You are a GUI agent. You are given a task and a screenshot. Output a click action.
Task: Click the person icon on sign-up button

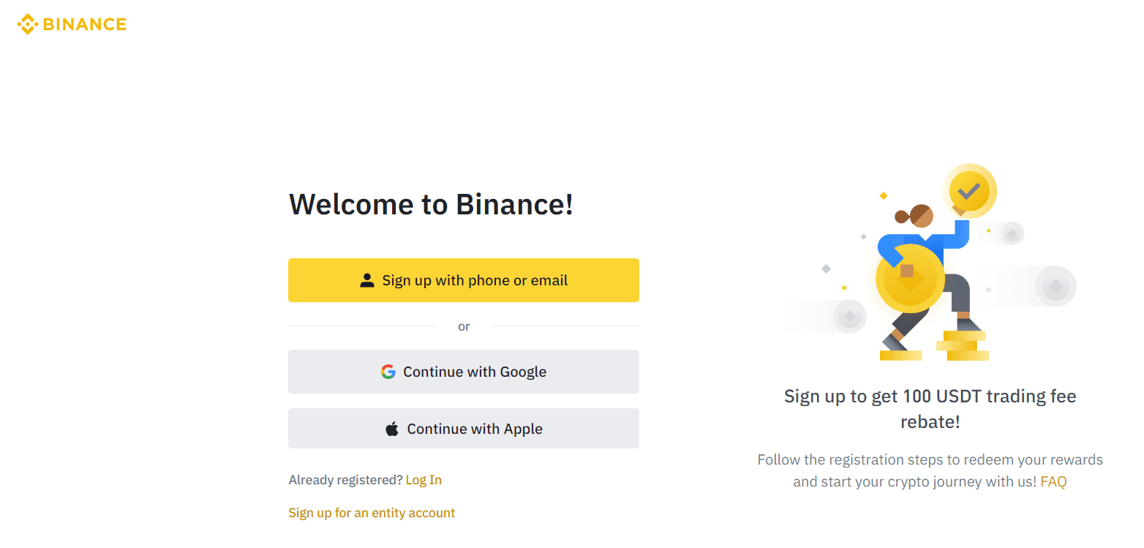367,280
